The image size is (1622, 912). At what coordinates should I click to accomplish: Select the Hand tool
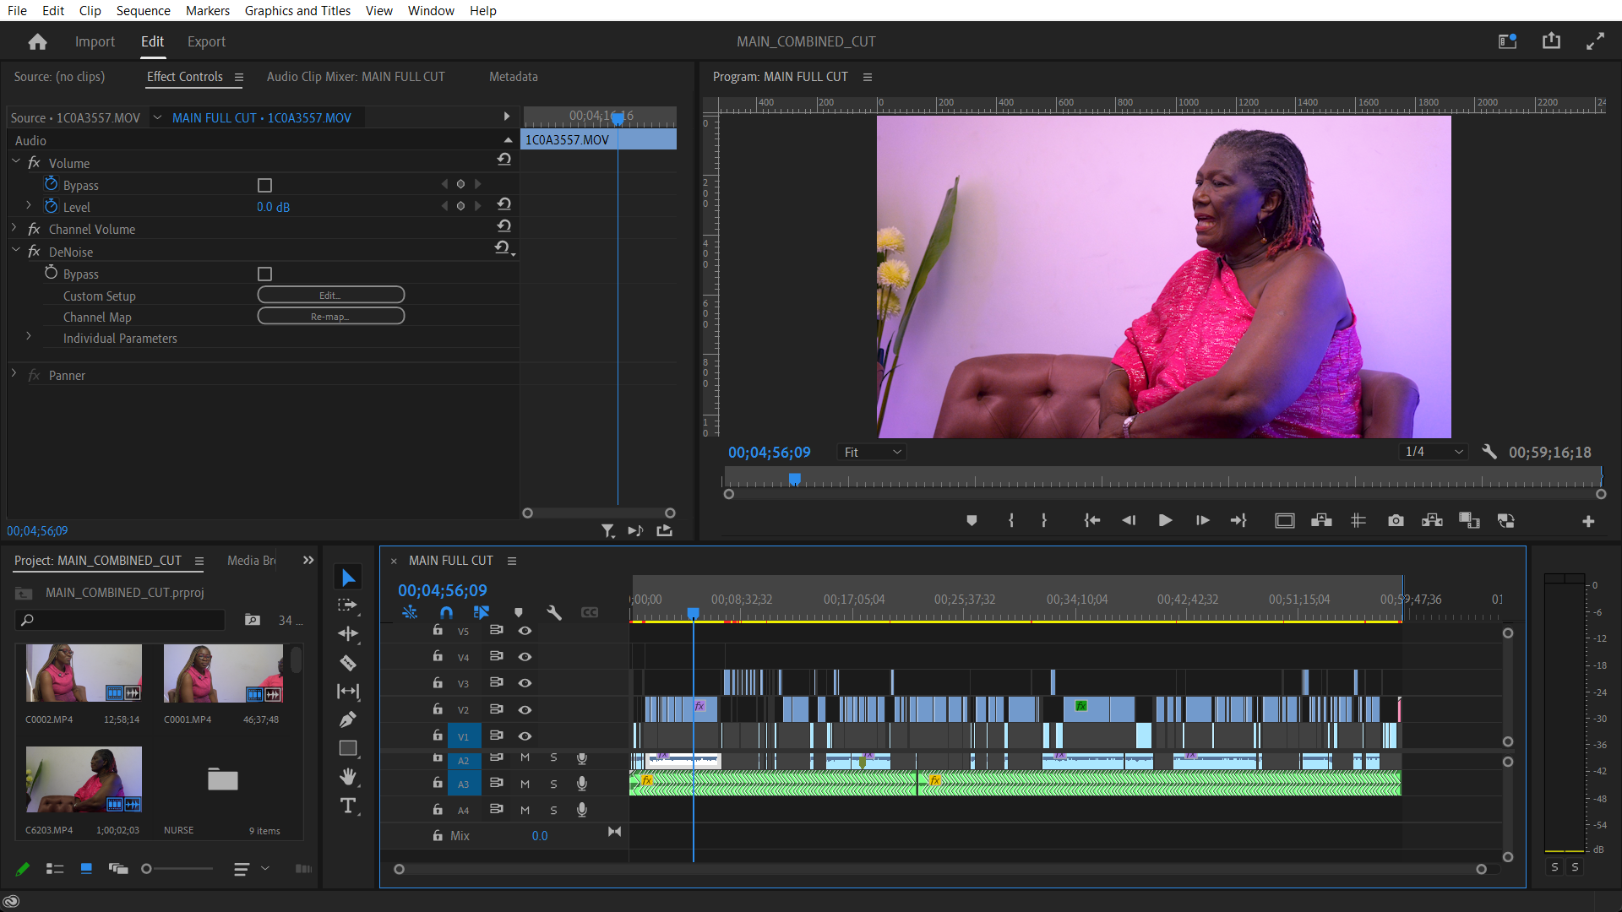coord(347,777)
